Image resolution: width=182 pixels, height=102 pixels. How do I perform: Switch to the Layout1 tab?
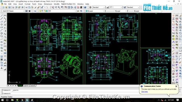(26, 86)
